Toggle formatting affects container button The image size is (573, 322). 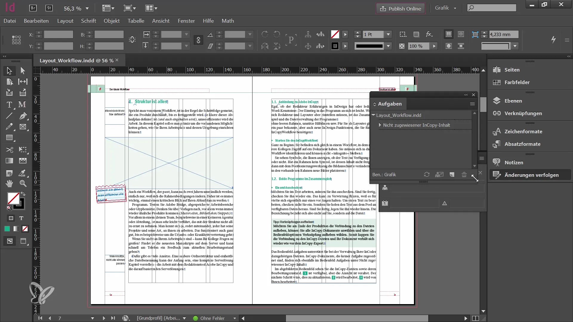click(11, 218)
